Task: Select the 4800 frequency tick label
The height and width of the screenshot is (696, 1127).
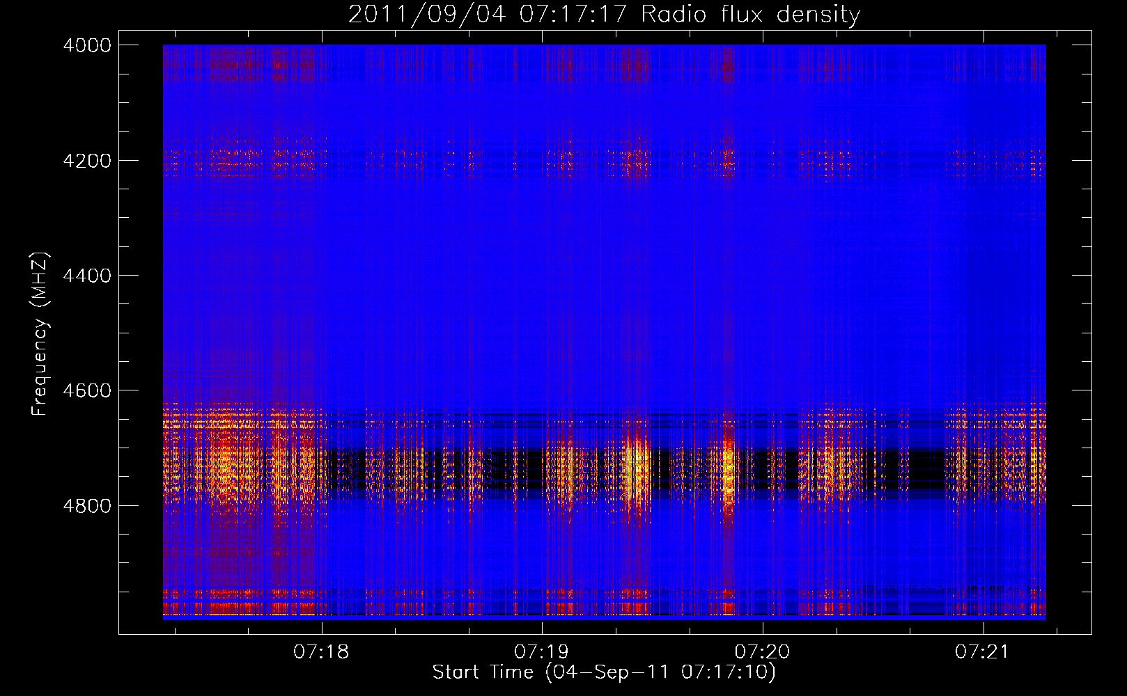Action: [x=87, y=506]
